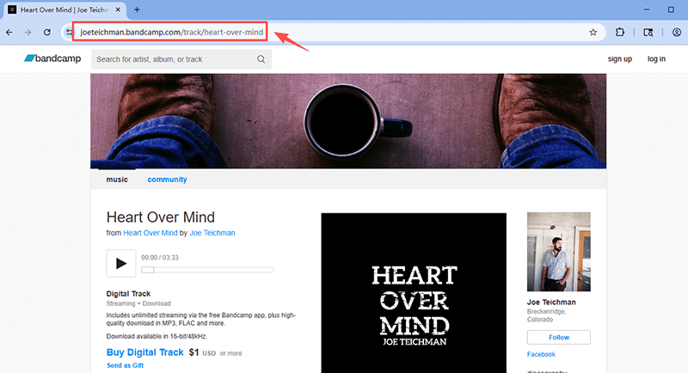Screen dimensions: 688x373
Task: Open the Heart Over Mind album link
Action: tap(150, 233)
